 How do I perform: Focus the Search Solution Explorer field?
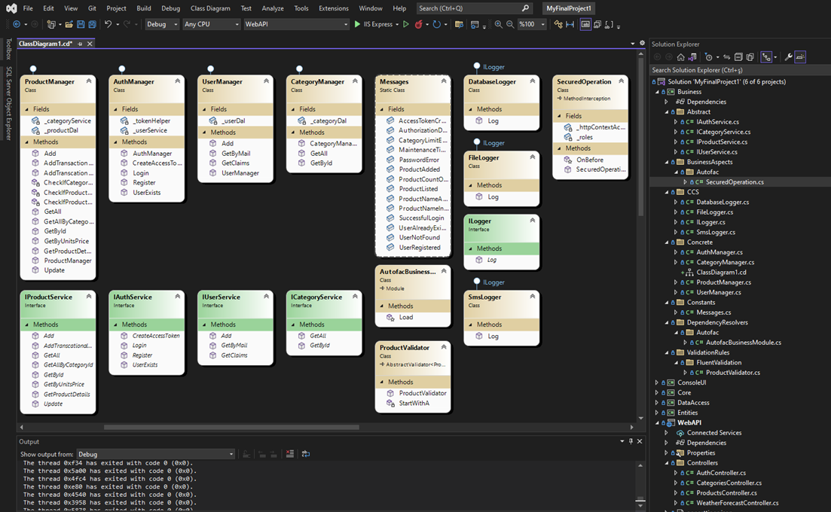pyautogui.click(x=739, y=70)
